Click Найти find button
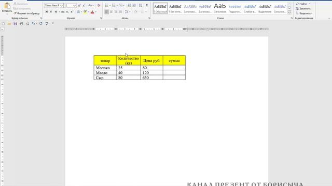The width and height of the screenshot is (332, 186). (303, 4)
